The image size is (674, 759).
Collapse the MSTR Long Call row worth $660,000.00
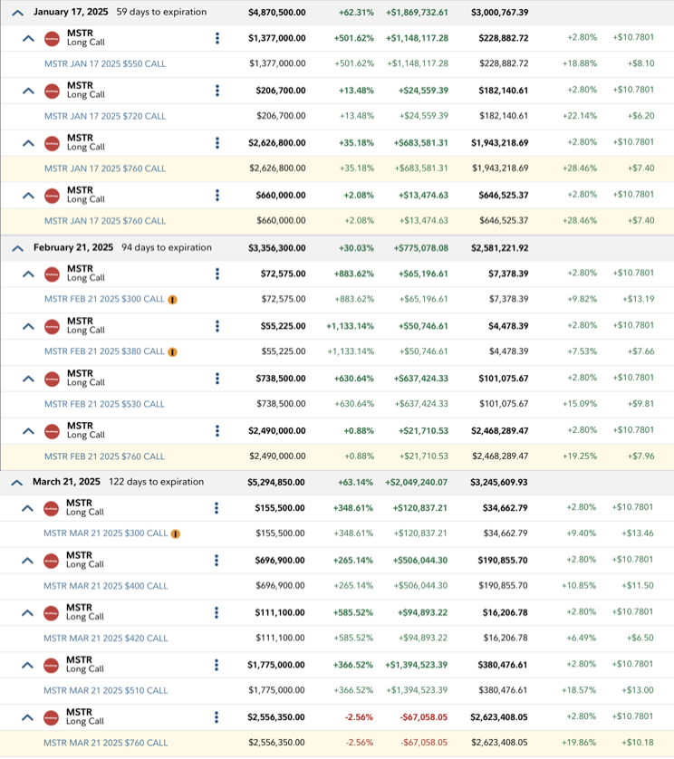[x=29, y=196]
